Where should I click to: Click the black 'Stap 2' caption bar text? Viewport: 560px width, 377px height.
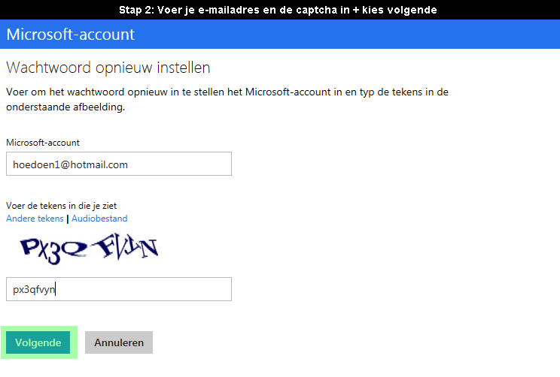[x=278, y=10]
